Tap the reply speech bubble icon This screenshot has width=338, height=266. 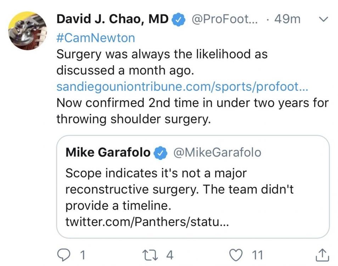pos(63,254)
